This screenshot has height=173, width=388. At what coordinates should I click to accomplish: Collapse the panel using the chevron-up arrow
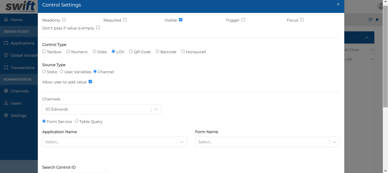click(x=366, y=38)
